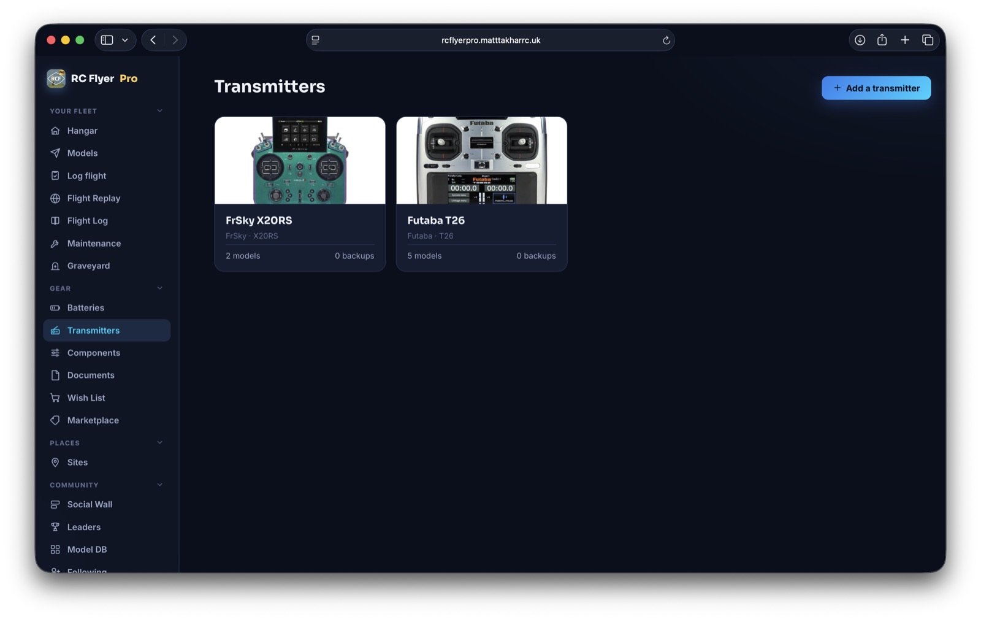This screenshot has width=981, height=619.
Task: Open the Maintenance section
Action: point(107,244)
